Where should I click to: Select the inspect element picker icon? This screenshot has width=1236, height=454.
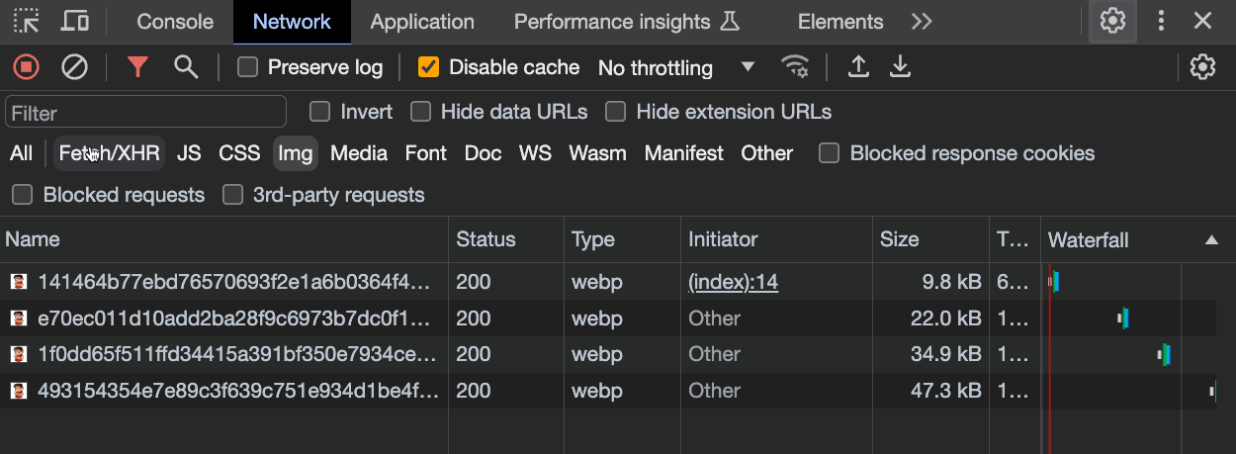coord(27,21)
